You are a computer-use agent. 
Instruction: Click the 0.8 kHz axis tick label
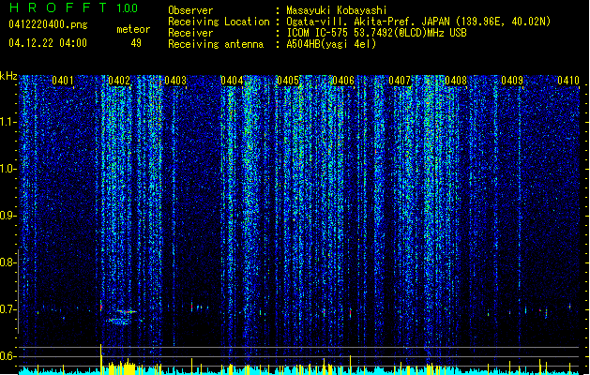8,262
